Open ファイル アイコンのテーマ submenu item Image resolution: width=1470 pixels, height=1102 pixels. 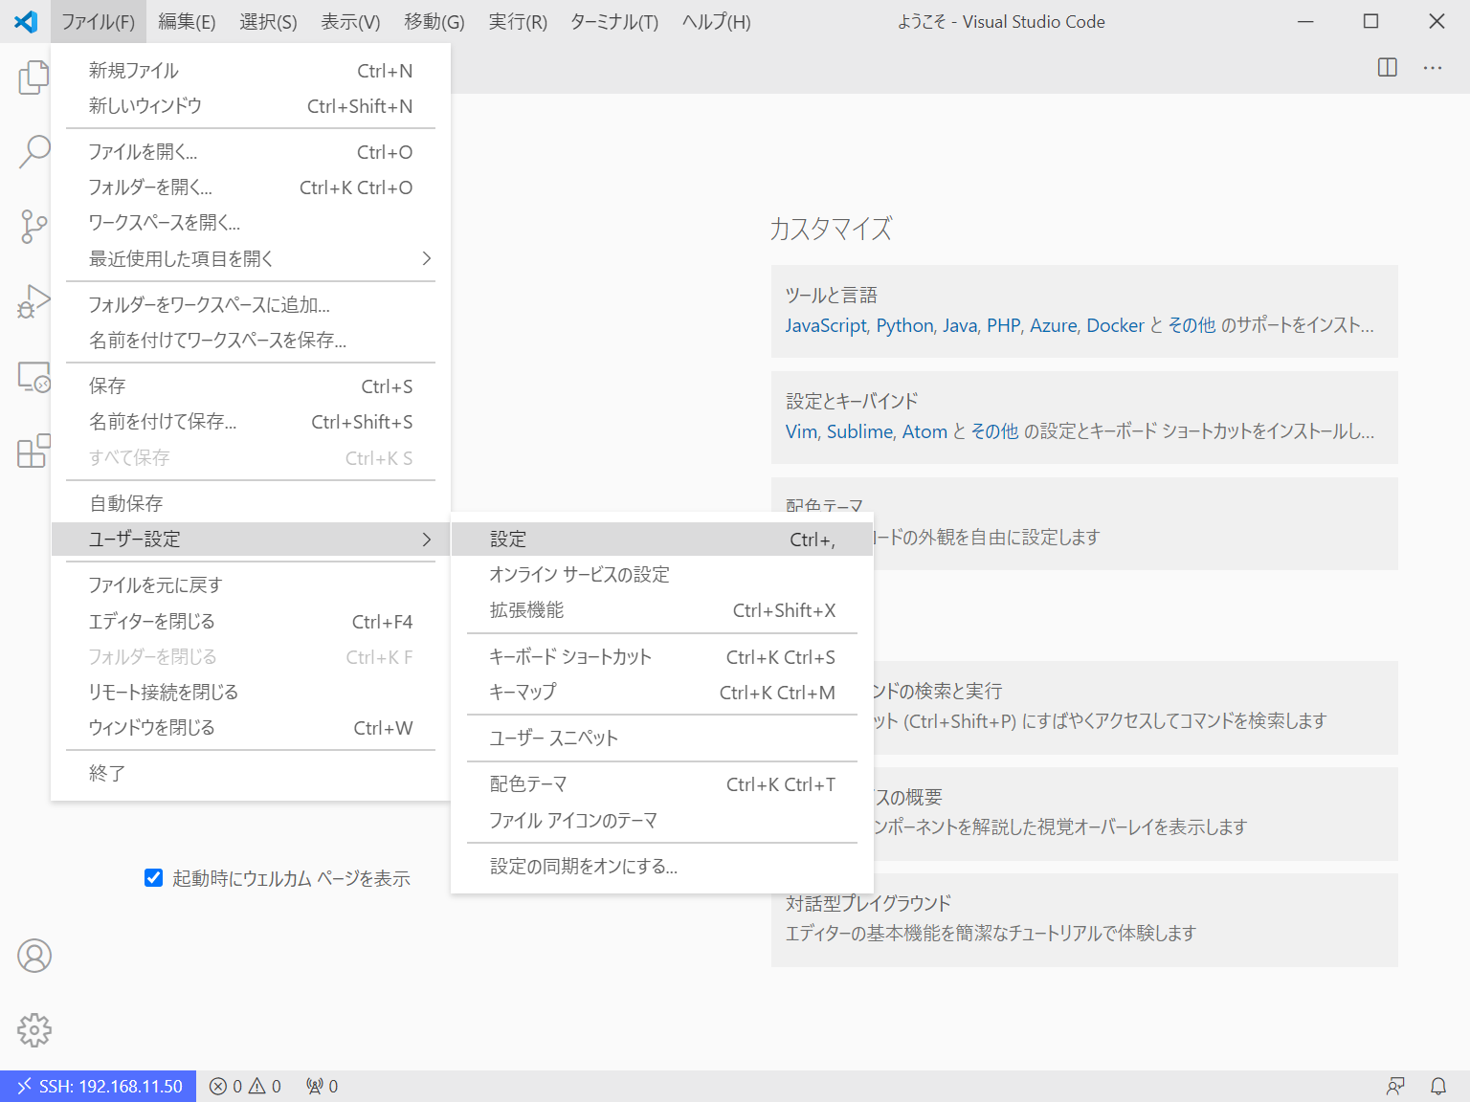(x=662, y=820)
